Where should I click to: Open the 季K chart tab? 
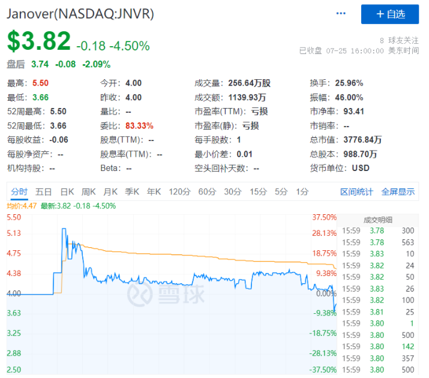pos(132,191)
